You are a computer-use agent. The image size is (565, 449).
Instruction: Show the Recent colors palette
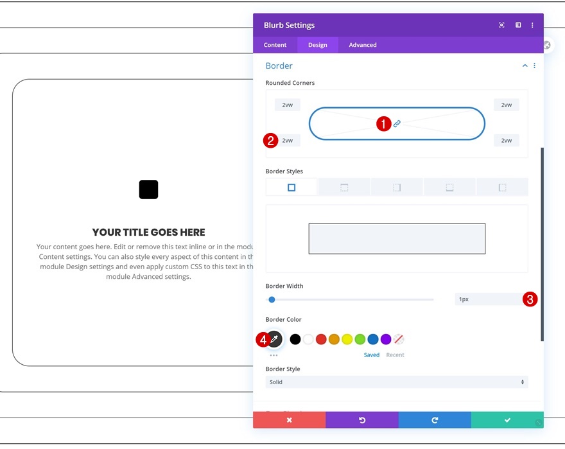(395, 355)
